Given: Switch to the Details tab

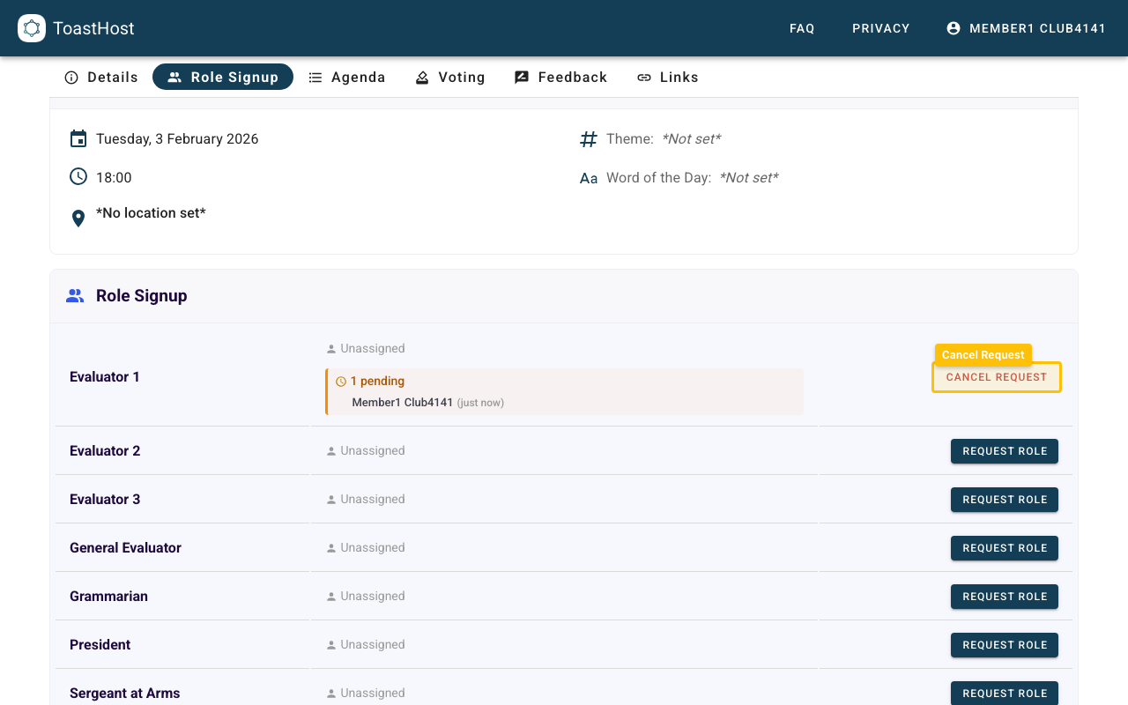Looking at the screenshot, I should coord(101,77).
